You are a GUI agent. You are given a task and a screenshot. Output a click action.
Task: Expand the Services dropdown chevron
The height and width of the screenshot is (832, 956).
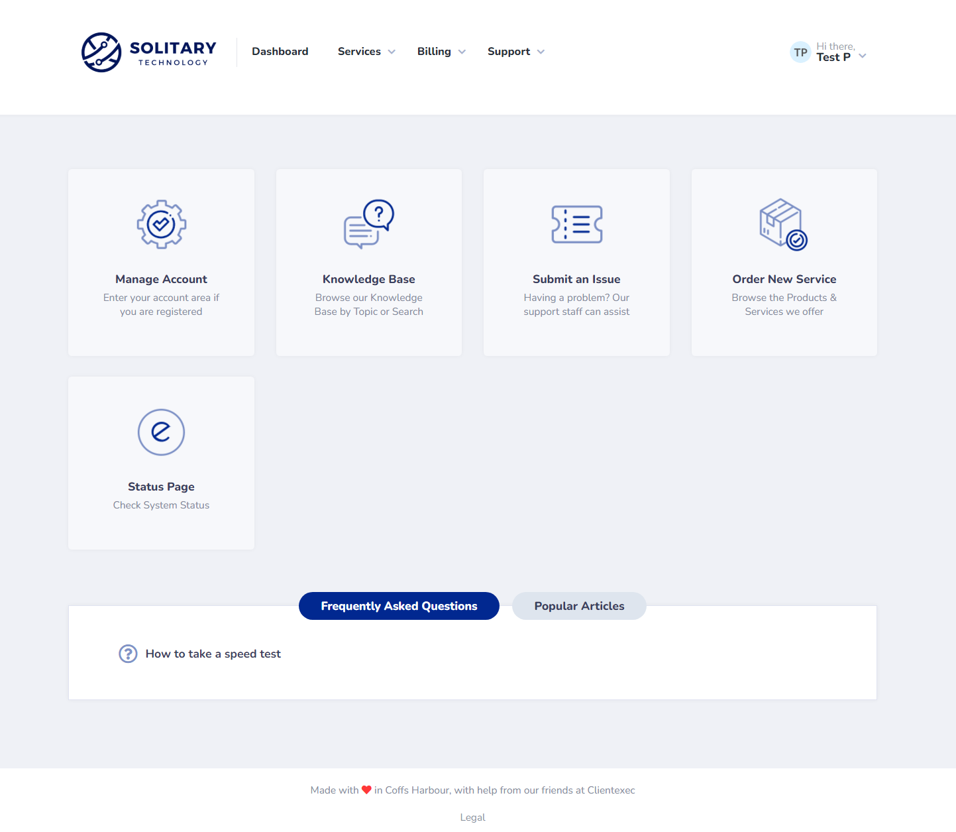(392, 52)
